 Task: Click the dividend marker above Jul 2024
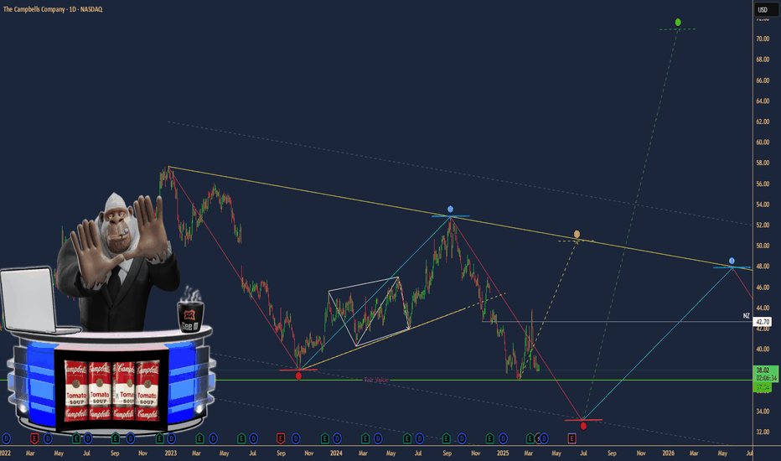pyautogui.click(x=419, y=438)
